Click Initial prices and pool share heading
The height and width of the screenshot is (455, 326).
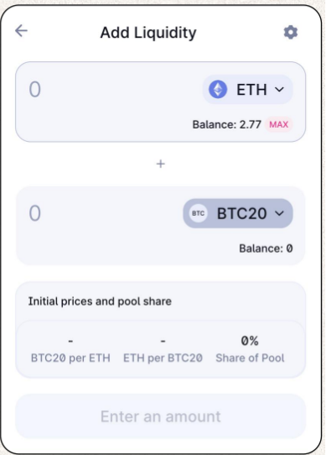100,301
